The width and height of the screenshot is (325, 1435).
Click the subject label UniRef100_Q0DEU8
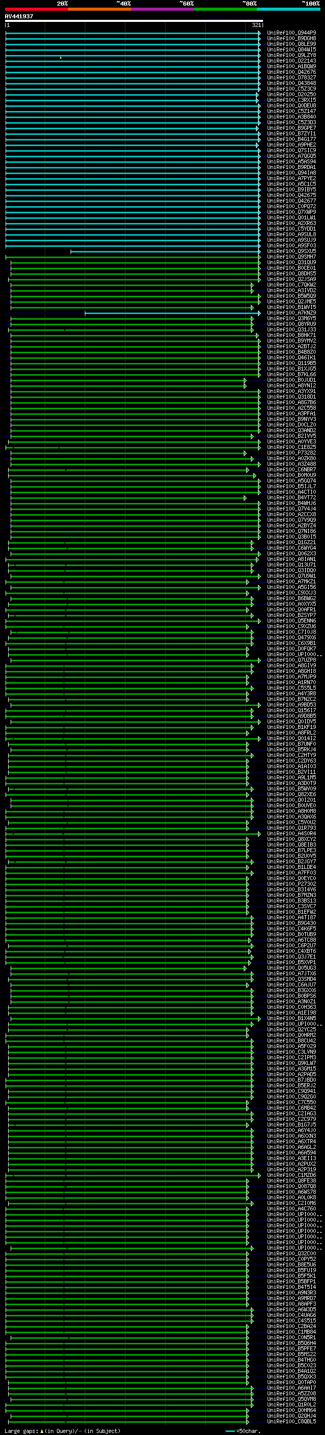(291, 106)
